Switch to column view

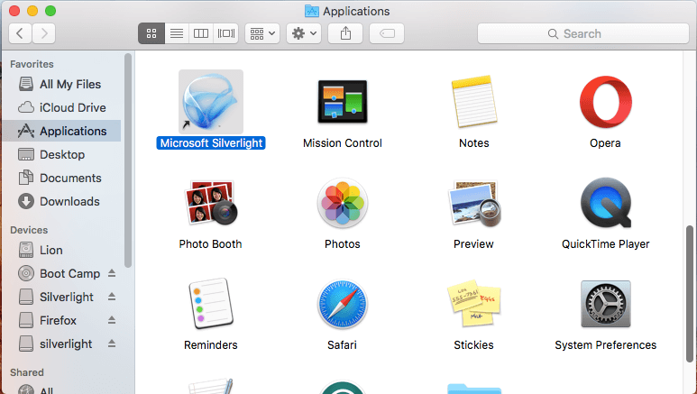[201, 33]
